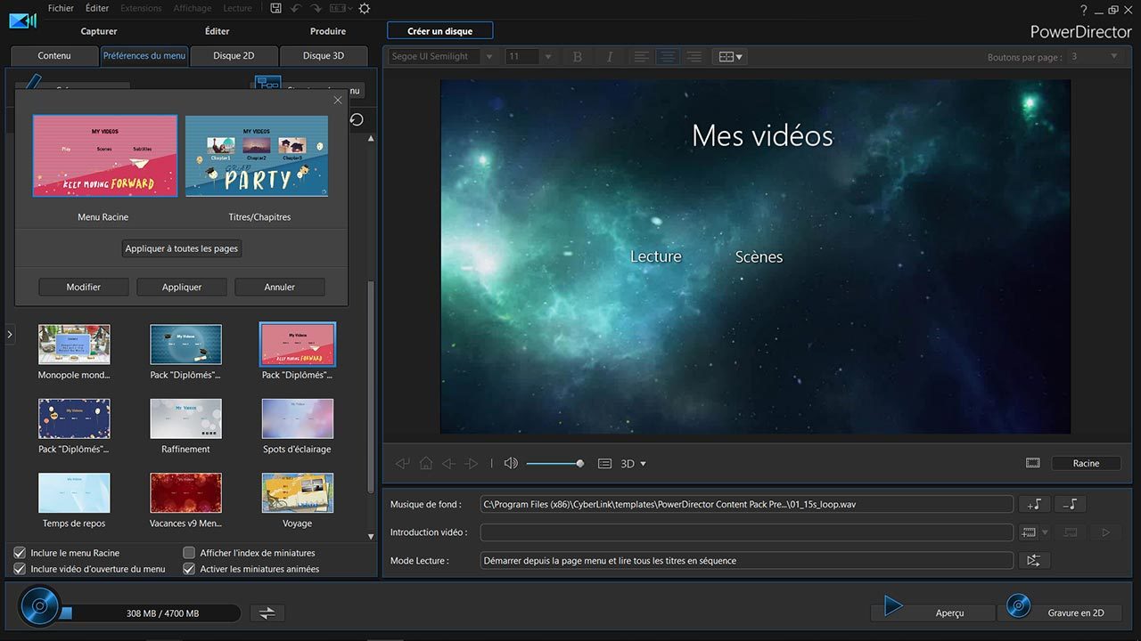Add background music with plus note icon
The width and height of the screenshot is (1141, 641).
point(1034,504)
